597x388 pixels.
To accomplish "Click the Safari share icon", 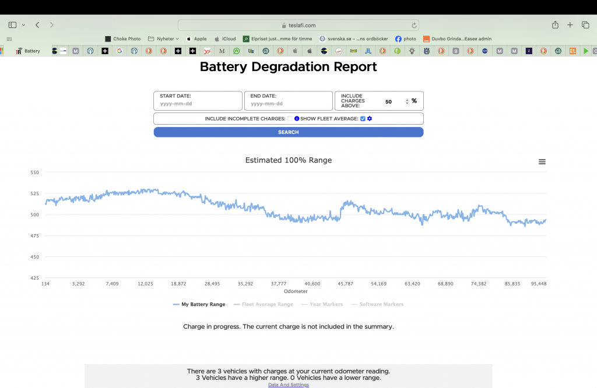I will [555, 25].
